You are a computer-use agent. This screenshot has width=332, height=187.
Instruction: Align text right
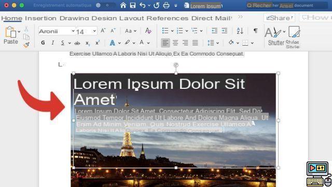(x=185, y=43)
